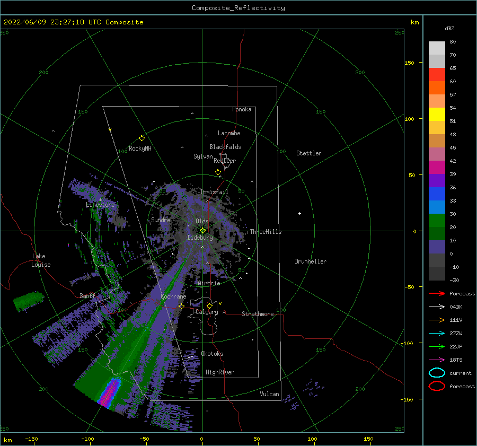The height and width of the screenshot is (446, 477).
Task: Click the white plus marker east of ThreeHills
Action: tap(299, 213)
